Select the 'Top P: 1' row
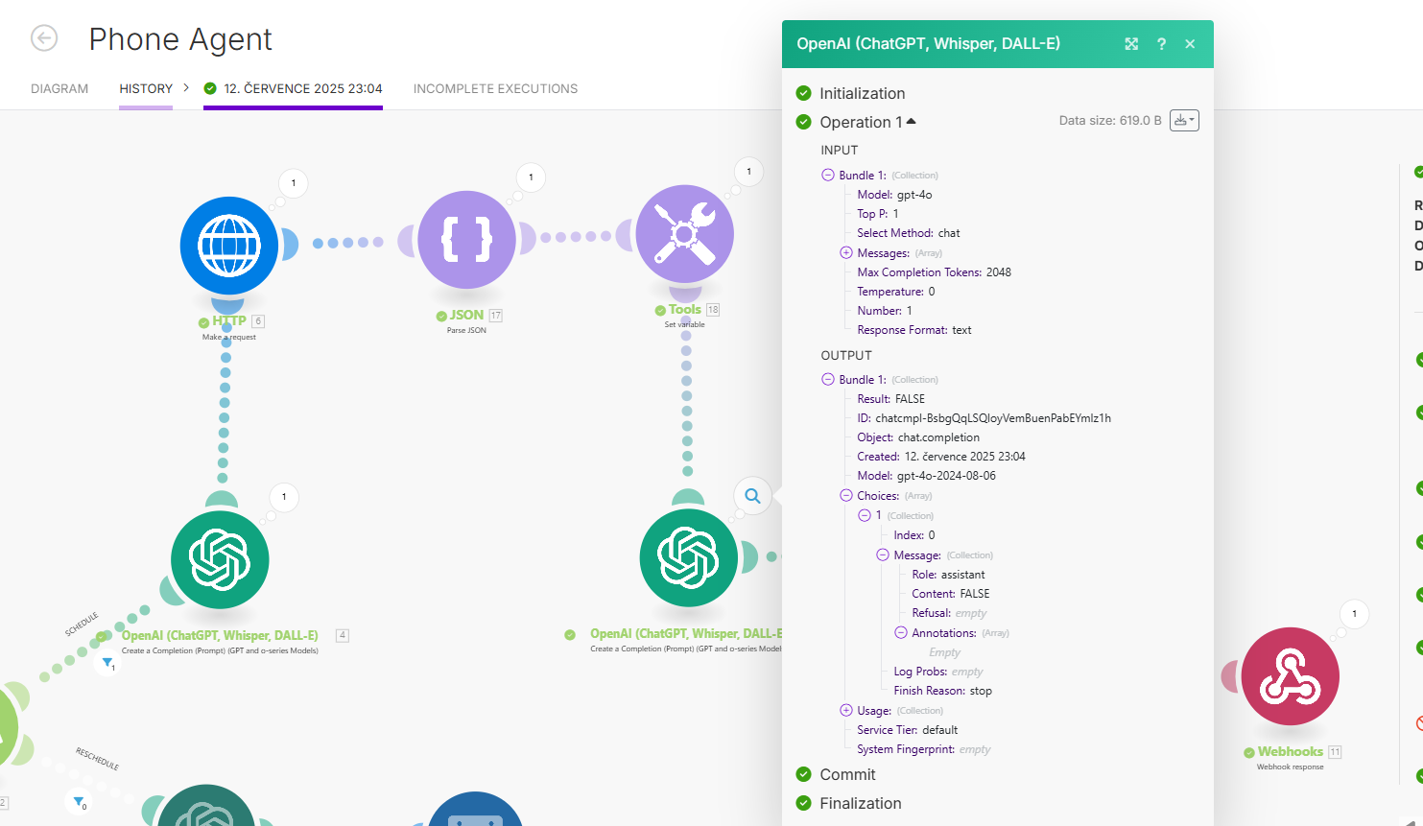The image size is (1423, 826). [x=878, y=214]
